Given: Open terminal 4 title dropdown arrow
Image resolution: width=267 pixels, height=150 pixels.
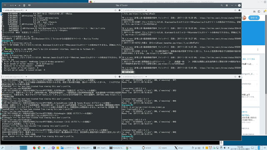Looking at the screenshot, I should 146,77.
